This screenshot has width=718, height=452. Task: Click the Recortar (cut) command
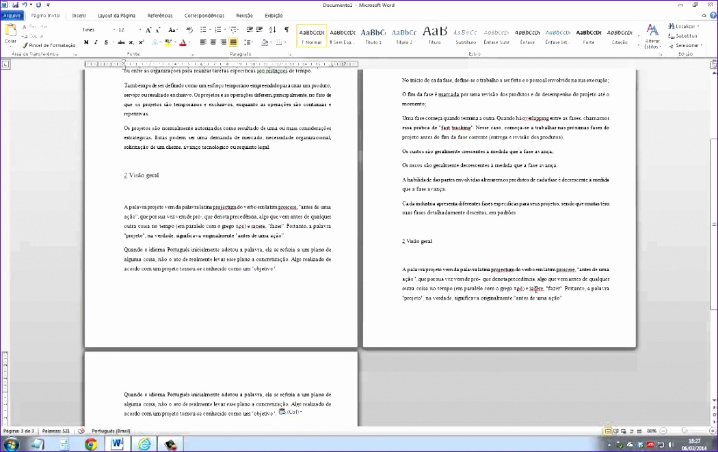coord(35,27)
